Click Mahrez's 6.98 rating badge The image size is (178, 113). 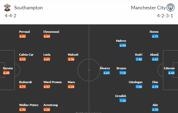click(x=123, y=46)
